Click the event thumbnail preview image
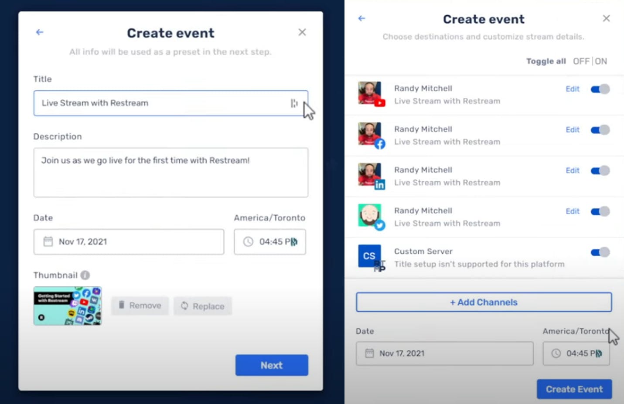Screen dimensions: 624x404 (x=68, y=306)
